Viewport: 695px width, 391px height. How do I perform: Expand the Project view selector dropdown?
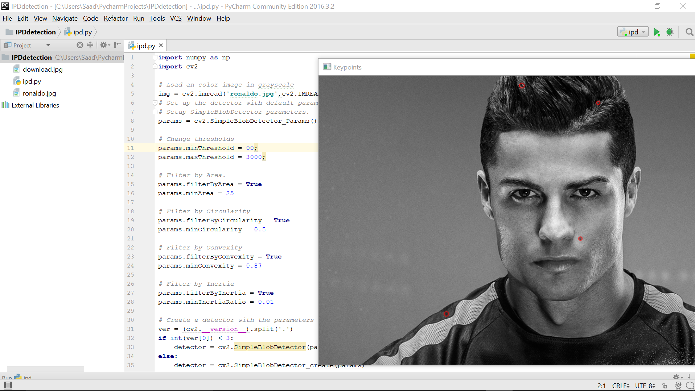click(x=48, y=45)
